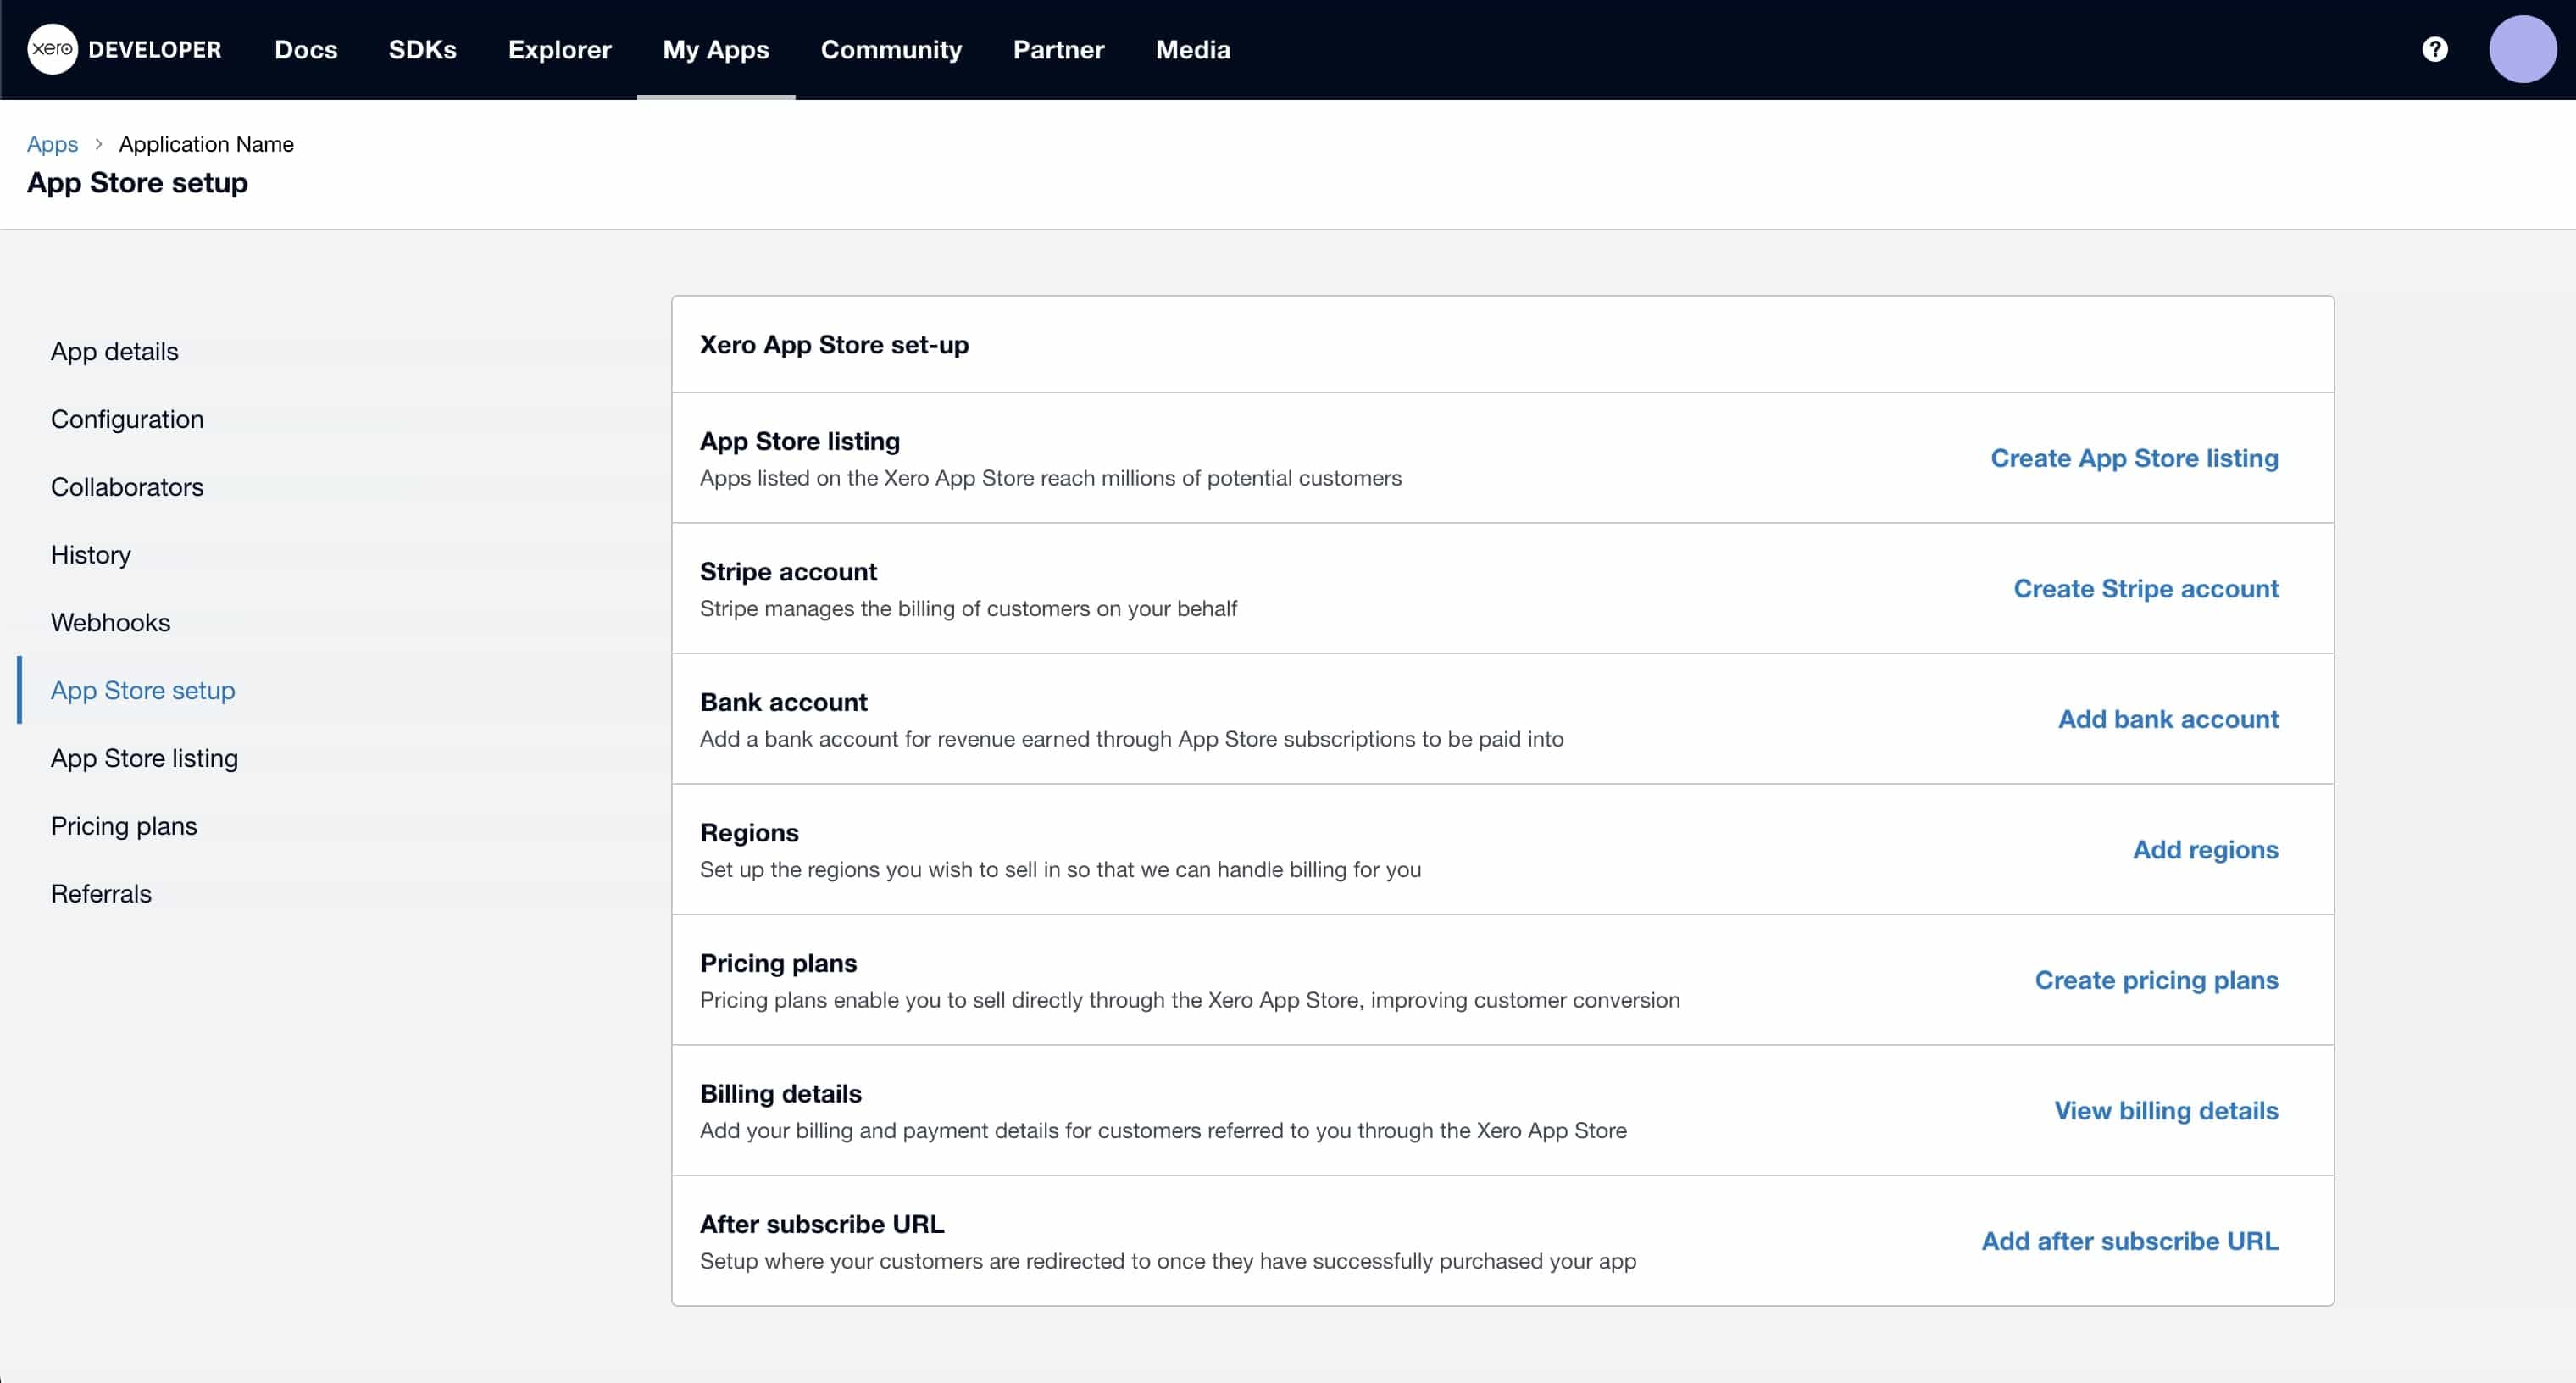Open the help icon in the top bar
The image size is (2576, 1383).
[x=2435, y=49]
